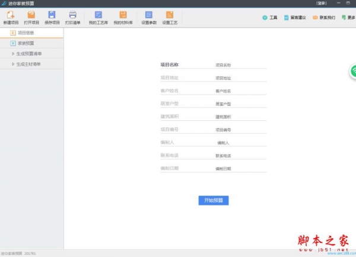The image size is (356, 257).
Task: Open 我的材料库 from the toolbar
Action: click(x=123, y=15)
